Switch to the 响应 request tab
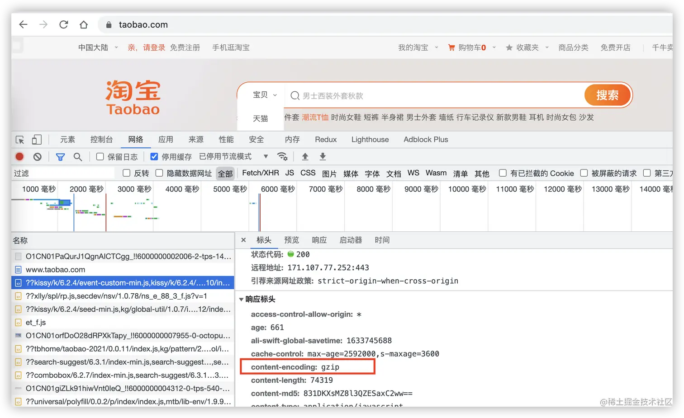The height and width of the screenshot is (418, 684). click(x=319, y=240)
